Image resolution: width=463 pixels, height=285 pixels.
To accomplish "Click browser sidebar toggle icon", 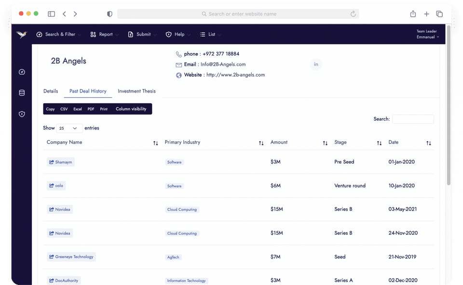I will (52, 14).
